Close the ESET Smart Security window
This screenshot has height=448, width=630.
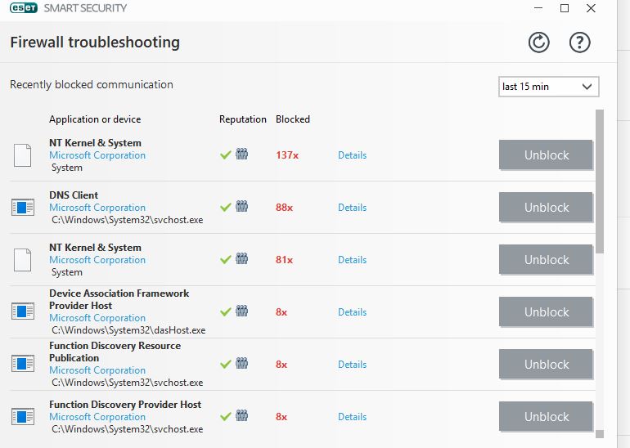[591, 8]
